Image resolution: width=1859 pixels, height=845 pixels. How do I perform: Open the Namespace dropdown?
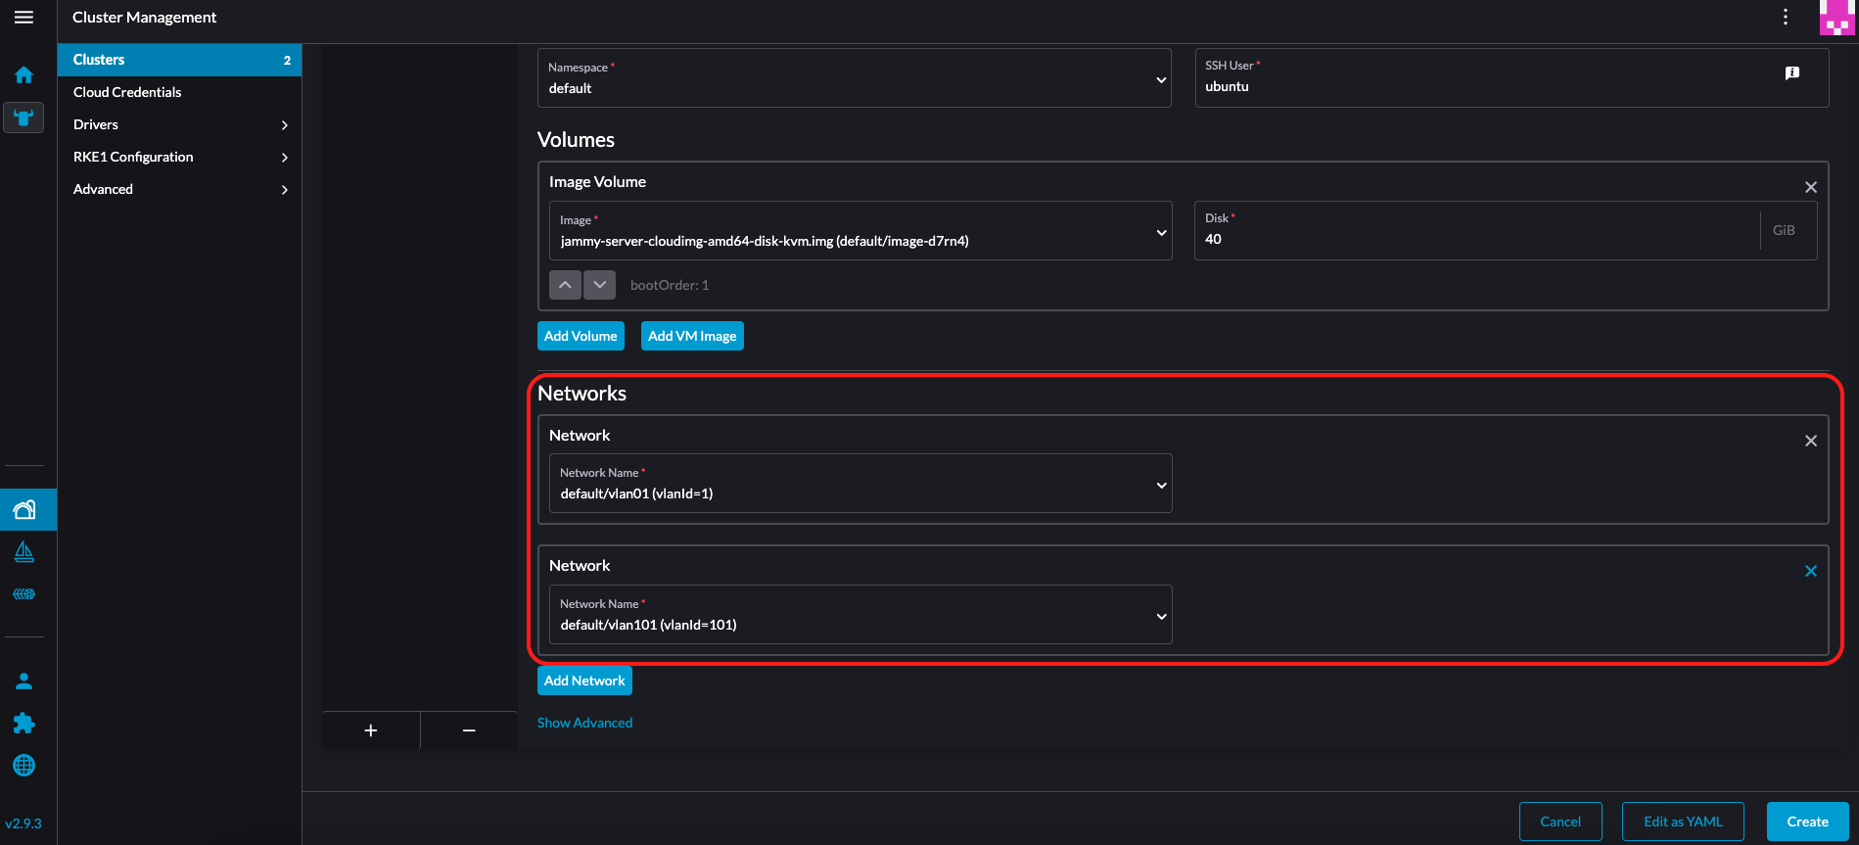pos(854,78)
